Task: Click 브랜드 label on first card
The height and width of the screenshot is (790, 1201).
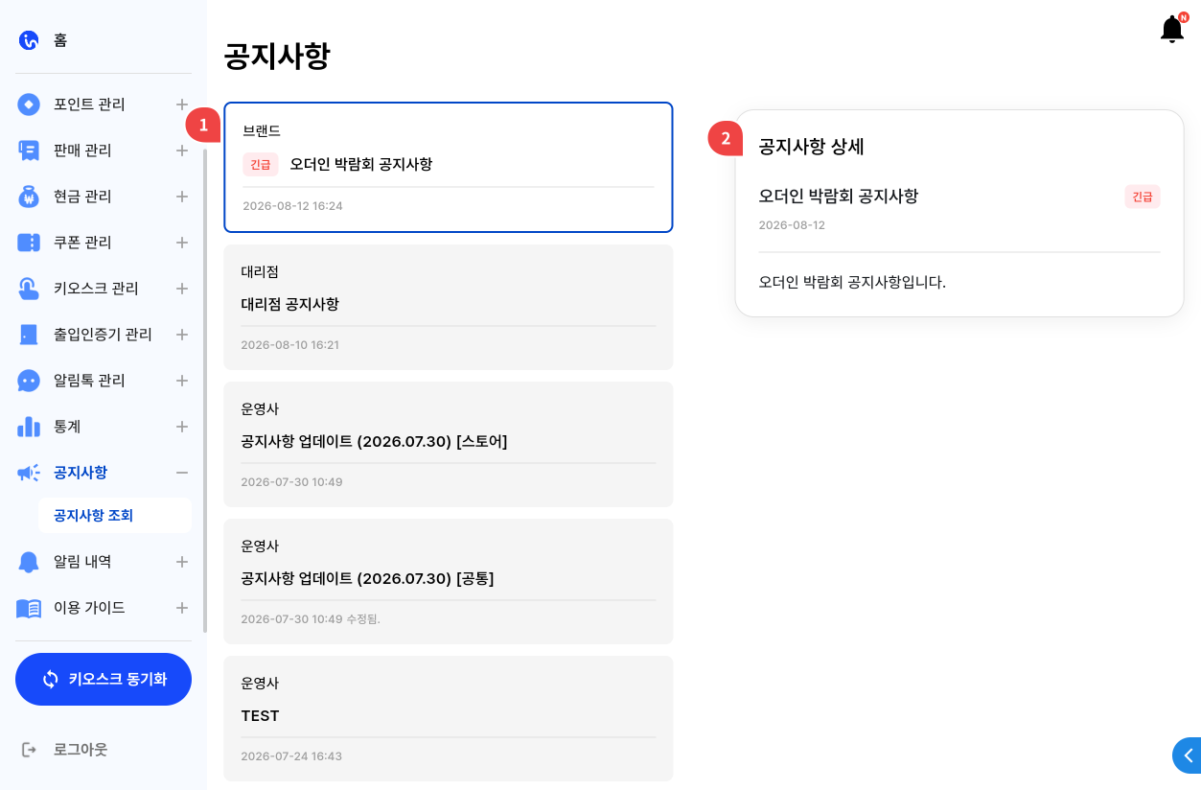Action: (x=262, y=131)
